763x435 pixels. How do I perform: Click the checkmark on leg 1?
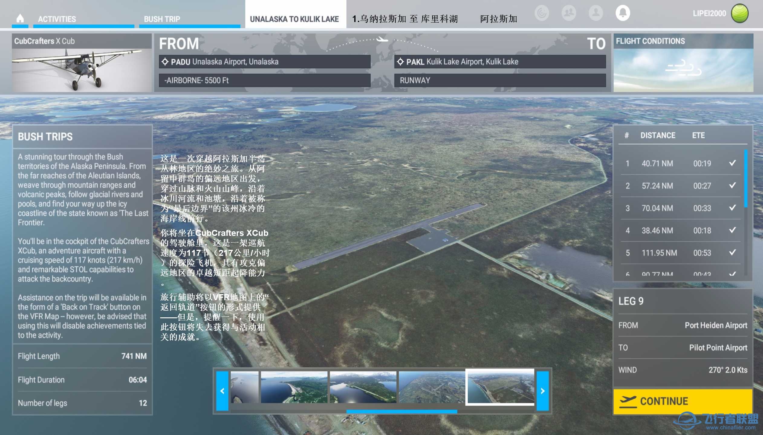732,163
